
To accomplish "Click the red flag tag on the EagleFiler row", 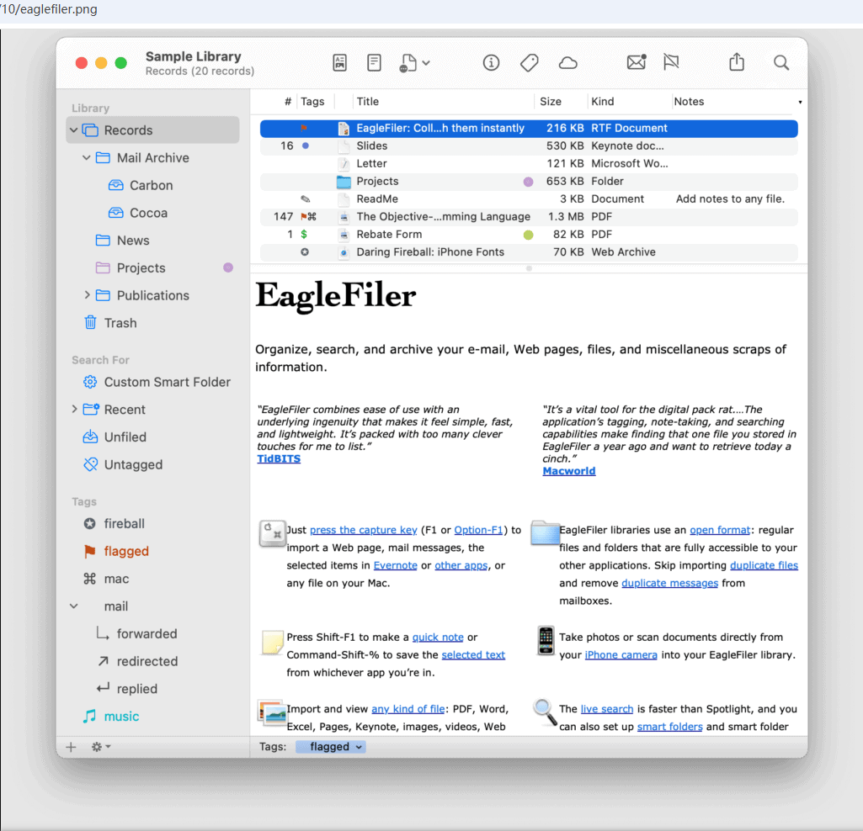I will point(304,128).
